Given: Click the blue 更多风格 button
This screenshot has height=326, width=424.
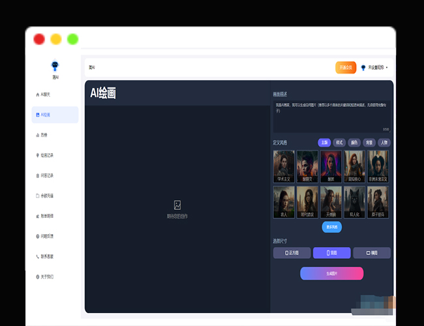Looking at the screenshot, I should pyautogui.click(x=332, y=227).
